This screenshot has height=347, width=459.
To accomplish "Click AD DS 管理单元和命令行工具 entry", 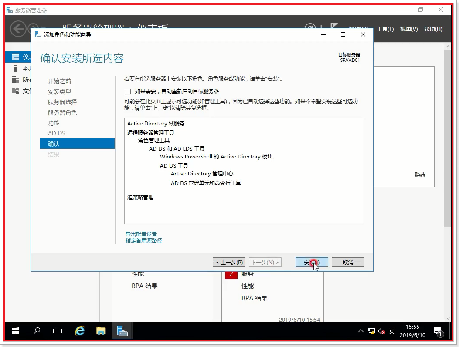I will click(x=206, y=183).
